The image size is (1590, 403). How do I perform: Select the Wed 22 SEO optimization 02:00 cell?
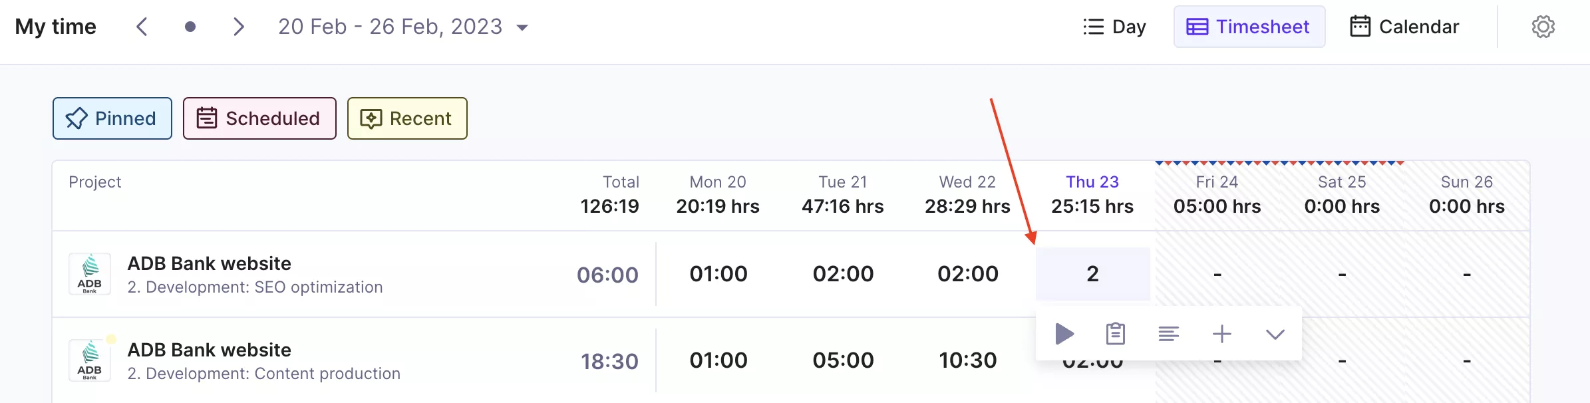coord(968,274)
